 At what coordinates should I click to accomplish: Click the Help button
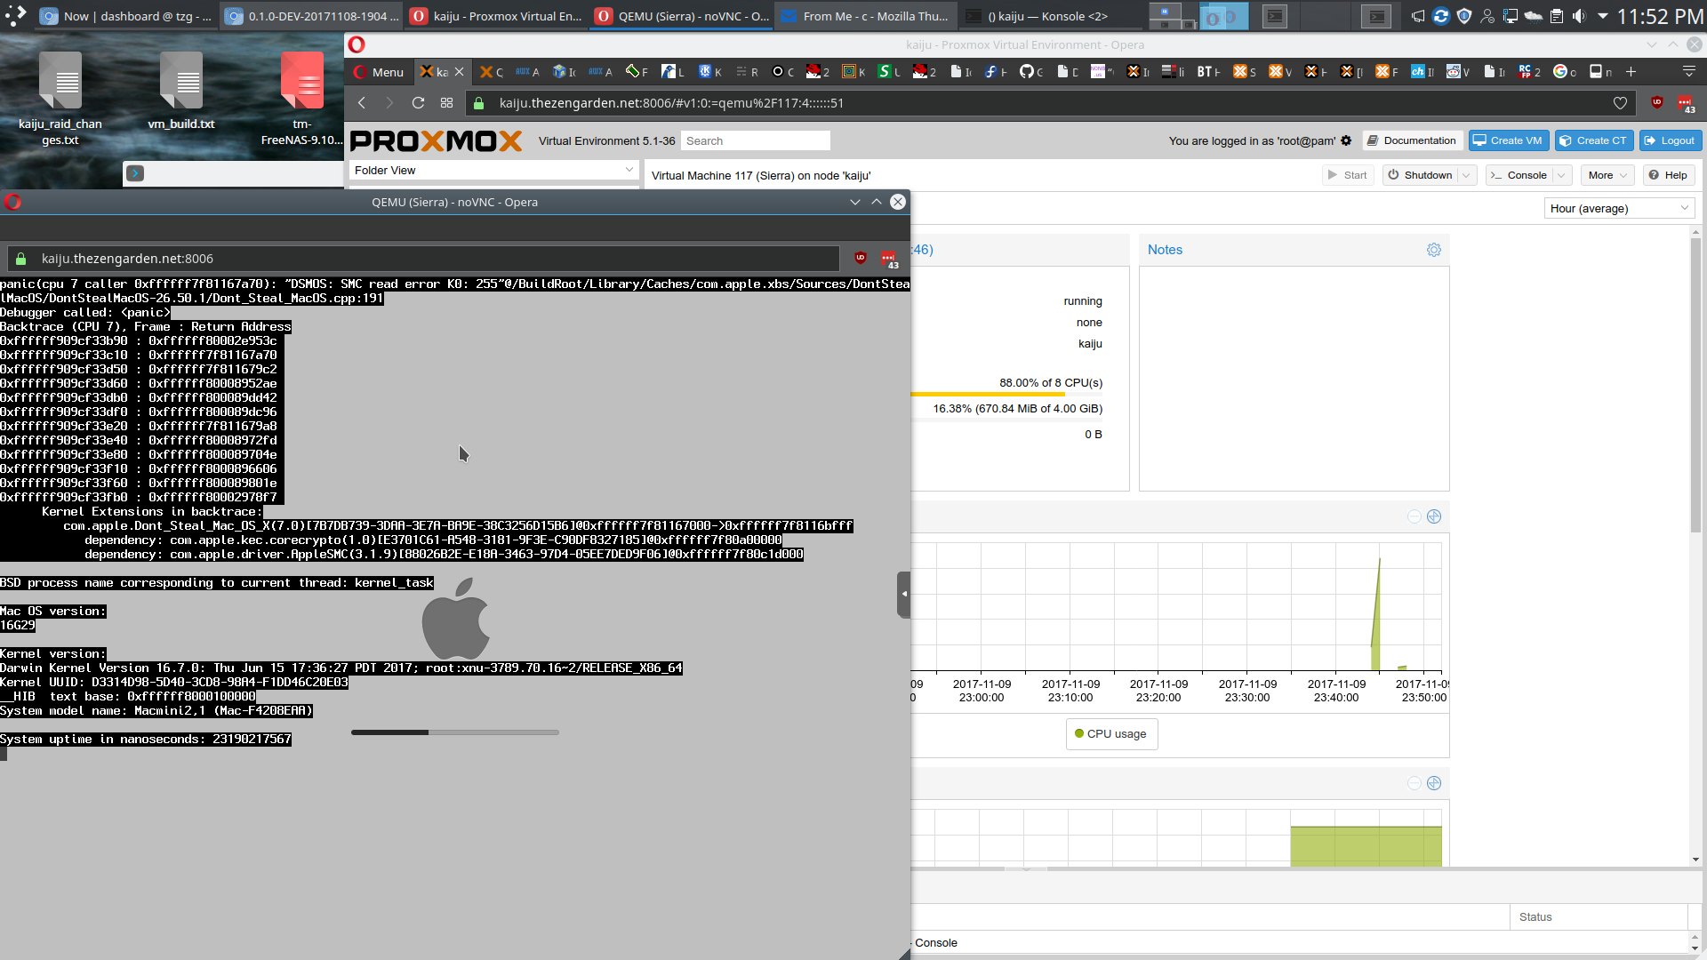click(1668, 175)
